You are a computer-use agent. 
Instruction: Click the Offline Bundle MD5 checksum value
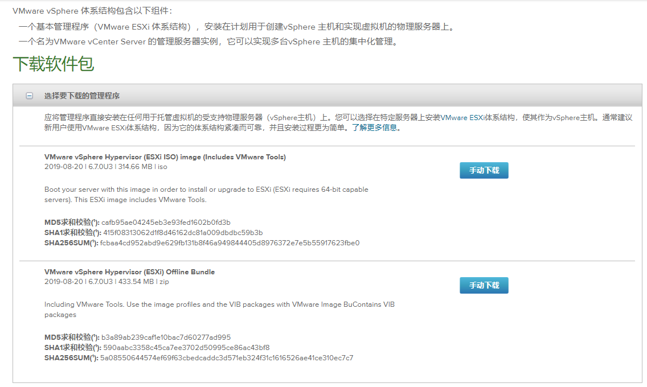tap(166, 337)
